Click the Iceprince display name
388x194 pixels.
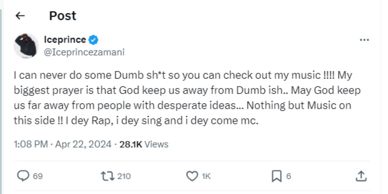[65, 40]
